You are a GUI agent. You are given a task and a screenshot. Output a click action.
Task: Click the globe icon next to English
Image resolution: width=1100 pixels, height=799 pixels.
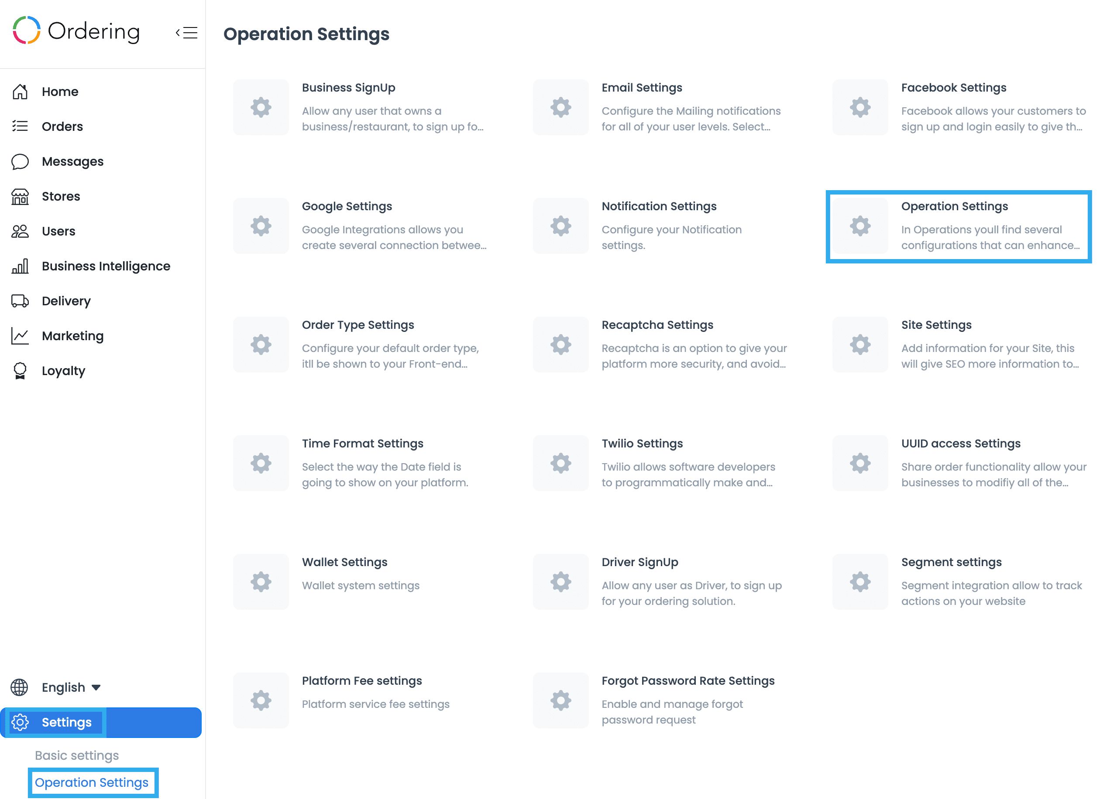click(19, 687)
